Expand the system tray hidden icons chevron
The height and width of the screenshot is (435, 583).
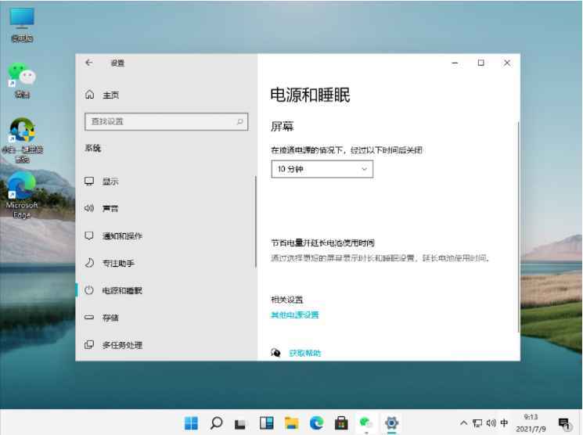tap(465, 423)
